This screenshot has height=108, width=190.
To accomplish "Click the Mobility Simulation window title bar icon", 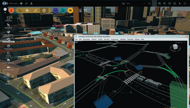I will 76,36.
